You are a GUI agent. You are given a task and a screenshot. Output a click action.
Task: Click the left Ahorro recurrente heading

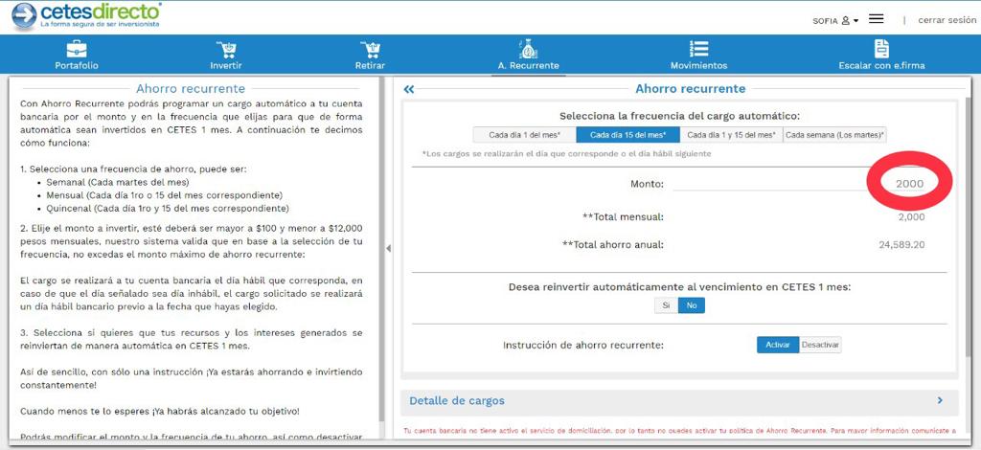click(191, 89)
